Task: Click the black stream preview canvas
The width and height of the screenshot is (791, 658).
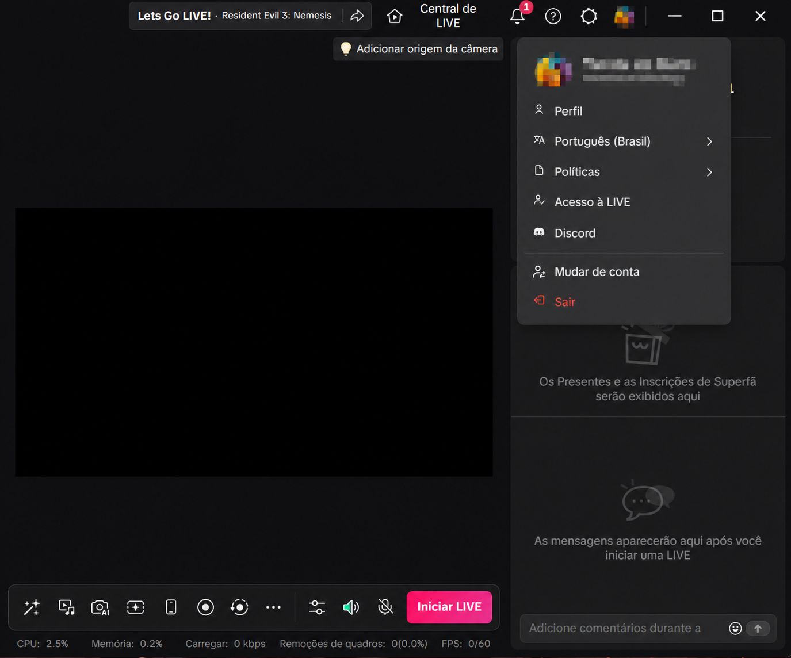Action: point(254,342)
